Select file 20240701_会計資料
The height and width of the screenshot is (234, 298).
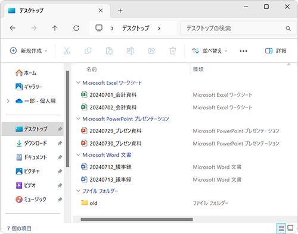109,95
